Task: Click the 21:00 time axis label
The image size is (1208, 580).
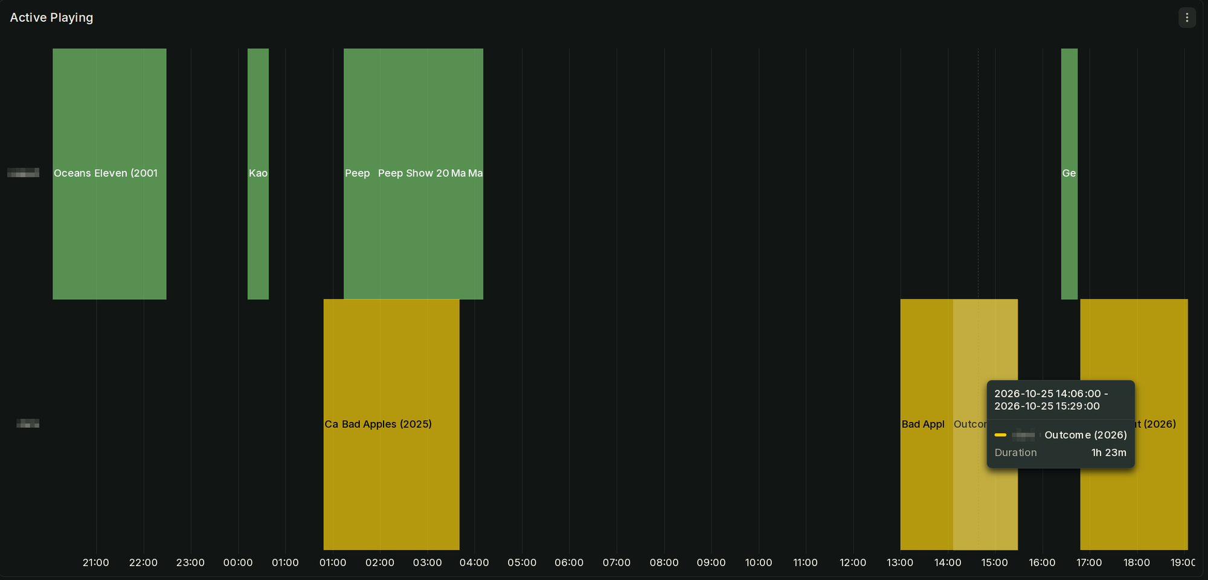Action: click(96, 562)
